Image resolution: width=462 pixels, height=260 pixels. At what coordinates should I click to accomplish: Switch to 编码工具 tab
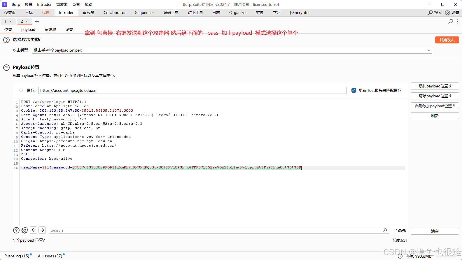[171, 13]
